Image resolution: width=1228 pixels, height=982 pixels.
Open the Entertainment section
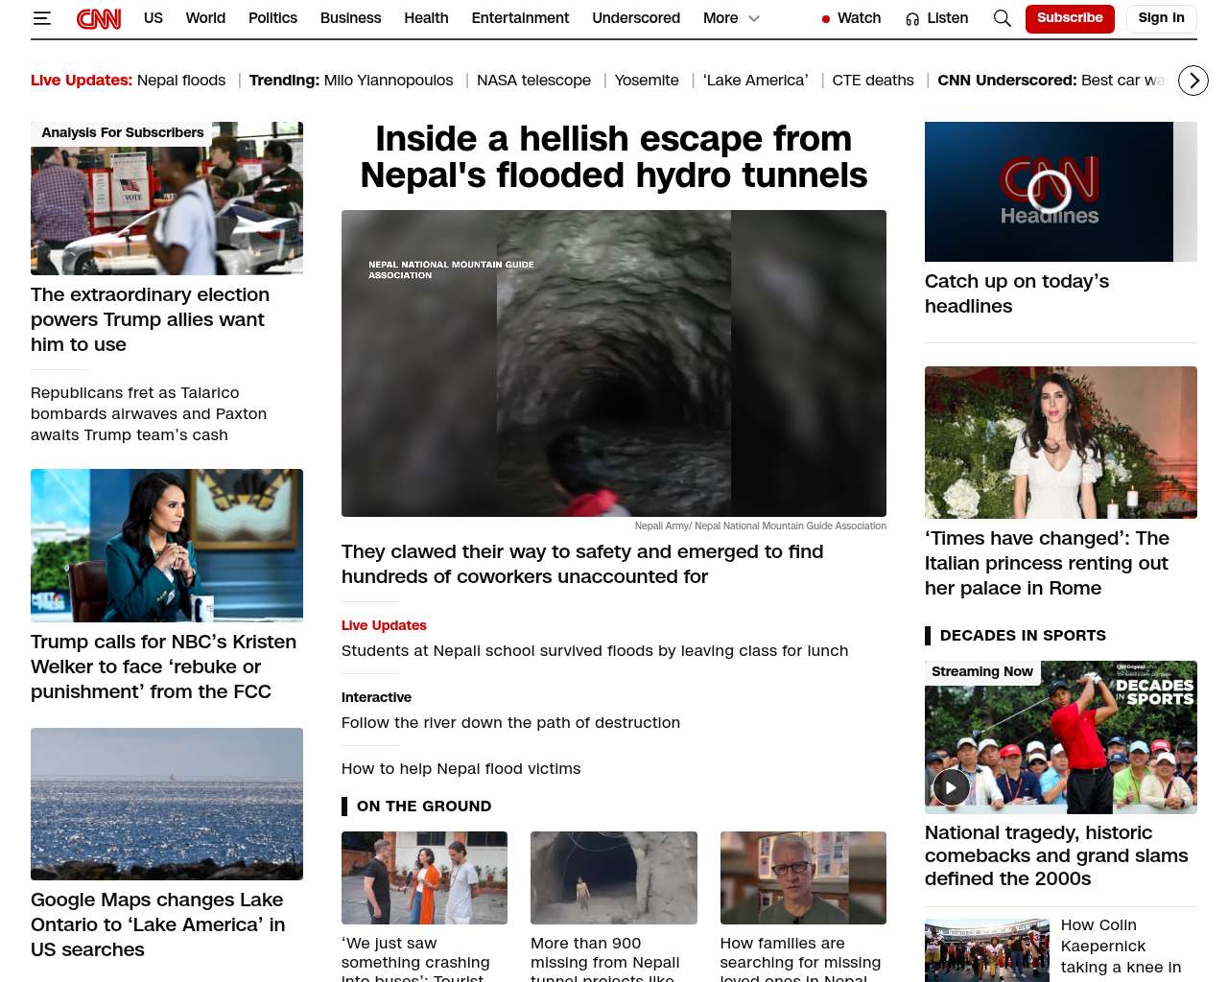[x=520, y=18]
